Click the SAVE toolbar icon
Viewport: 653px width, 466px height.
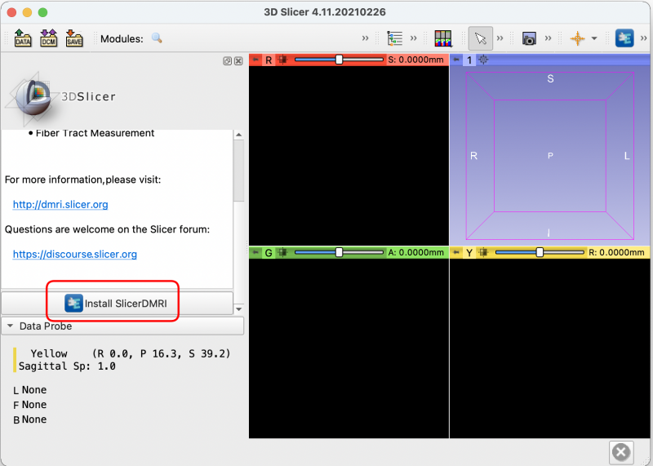click(x=74, y=38)
